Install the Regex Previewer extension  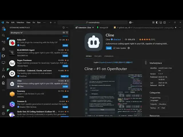click(65, 66)
